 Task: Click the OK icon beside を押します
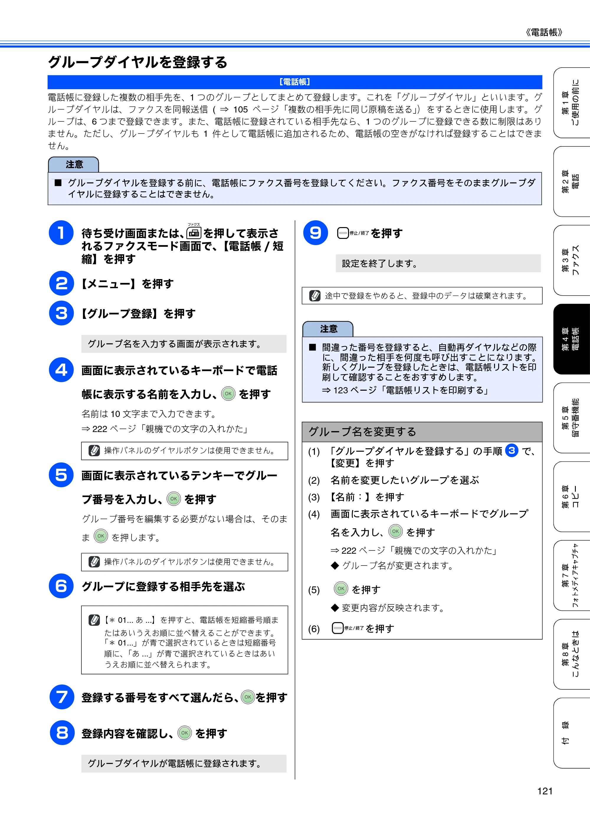tap(101, 536)
